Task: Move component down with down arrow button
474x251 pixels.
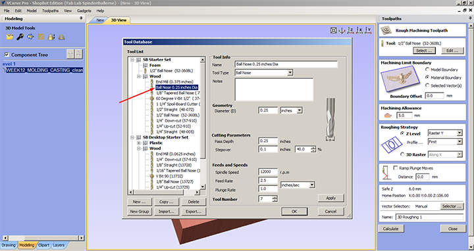Action: point(78,55)
